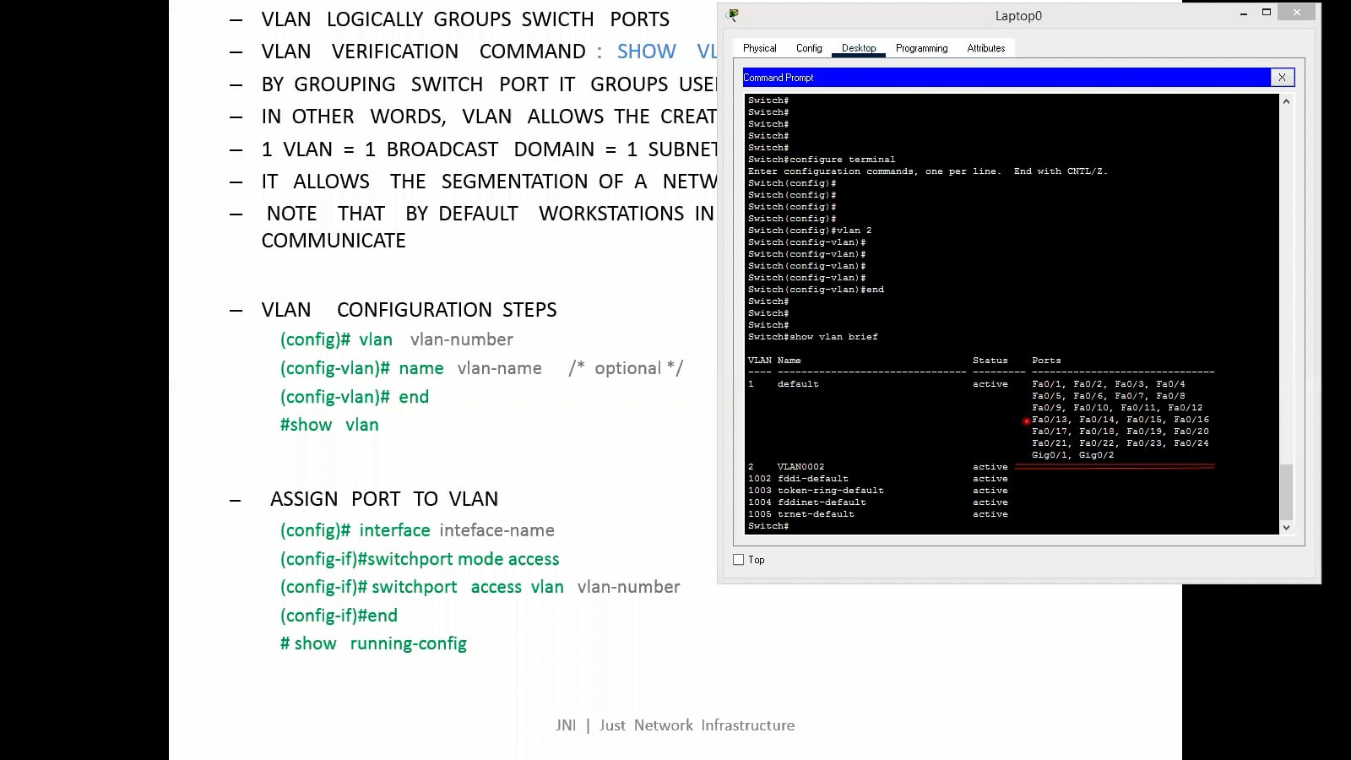Click the scrollbar up arrow in the terminal
Viewport: 1351px width, 760px height.
click(x=1287, y=101)
